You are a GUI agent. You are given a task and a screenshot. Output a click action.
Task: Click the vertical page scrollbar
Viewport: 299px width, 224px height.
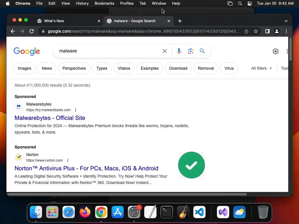pyautogui.click(x=291, y=50)
